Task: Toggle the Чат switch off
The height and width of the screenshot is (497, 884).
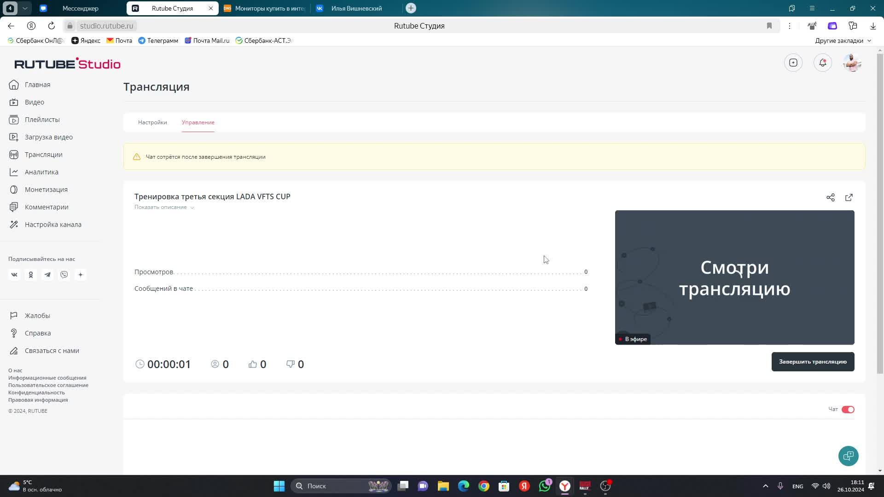Action: coord(848,410)
